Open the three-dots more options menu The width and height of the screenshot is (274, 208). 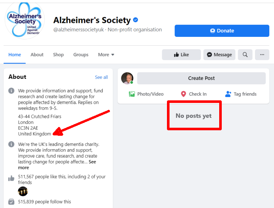click(262, 55)
